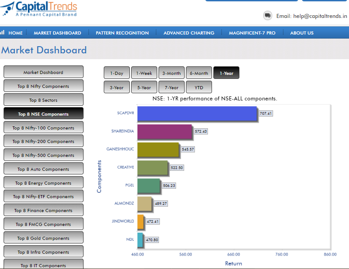Click the 707.41 value label
The width and height of the screenshot is (349, 269).
point(266,113)
